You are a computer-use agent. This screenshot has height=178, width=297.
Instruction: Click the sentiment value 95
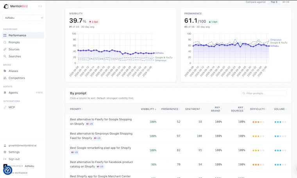(x=200, y=150)
